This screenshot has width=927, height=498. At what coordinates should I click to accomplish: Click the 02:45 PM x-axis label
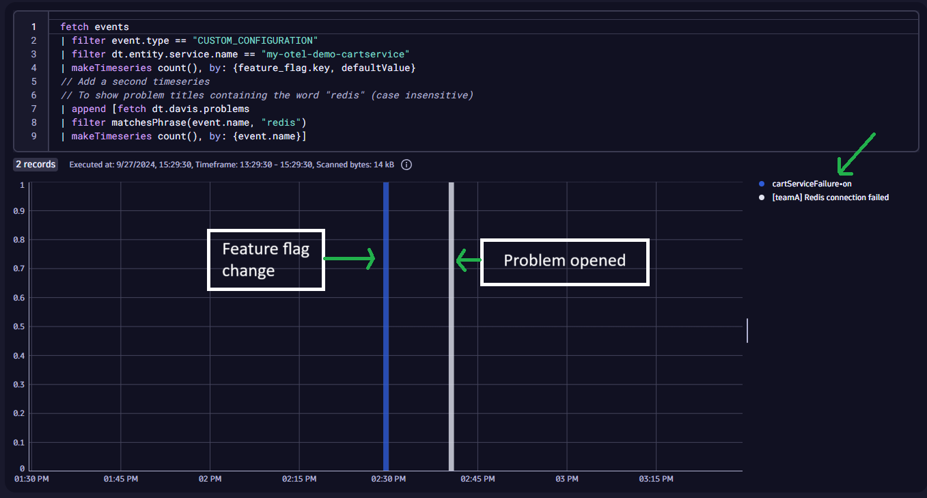[478, 479]
